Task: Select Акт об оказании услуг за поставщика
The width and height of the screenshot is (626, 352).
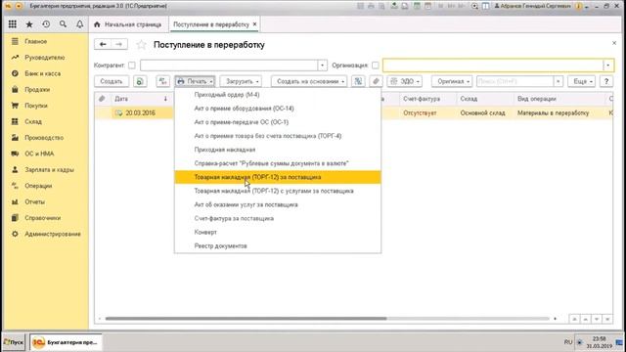Action: [278, 204]
